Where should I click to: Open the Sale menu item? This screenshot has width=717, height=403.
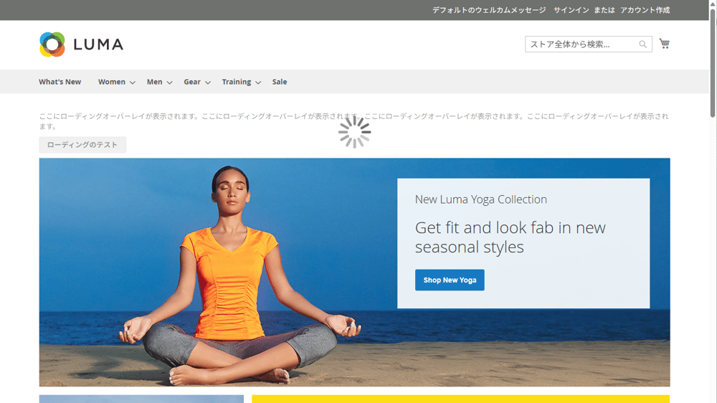280,82
